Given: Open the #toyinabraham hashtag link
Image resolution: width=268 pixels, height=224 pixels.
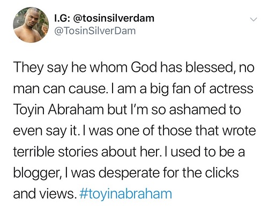Looking at the screenshot, I should coord(125,194).
